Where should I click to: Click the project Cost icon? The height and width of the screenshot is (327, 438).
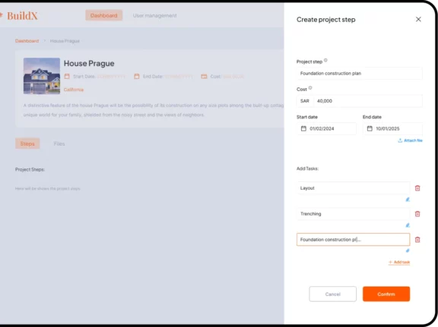pyautogui.click(x=204, y=77)
